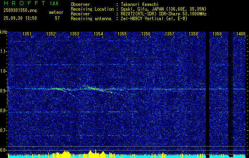The image size is (249, 158).
Task: Click the Observer field label
Action: (x=80, y=4)
